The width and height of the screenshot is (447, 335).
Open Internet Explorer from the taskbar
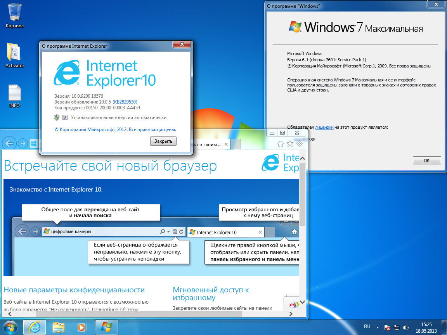(34, 327)
